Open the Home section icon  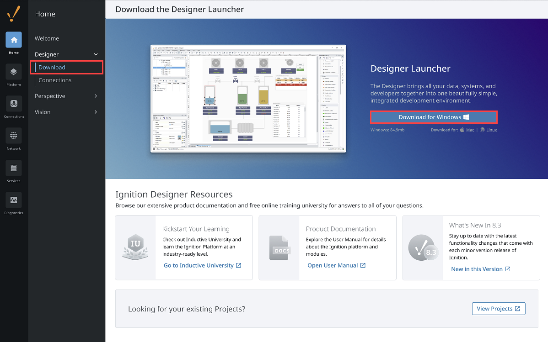click(14, 40)
